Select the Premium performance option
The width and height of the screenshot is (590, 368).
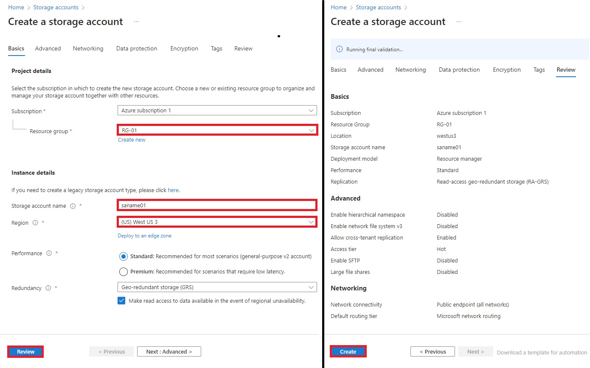pyautogui.click(x=123, y=271)
